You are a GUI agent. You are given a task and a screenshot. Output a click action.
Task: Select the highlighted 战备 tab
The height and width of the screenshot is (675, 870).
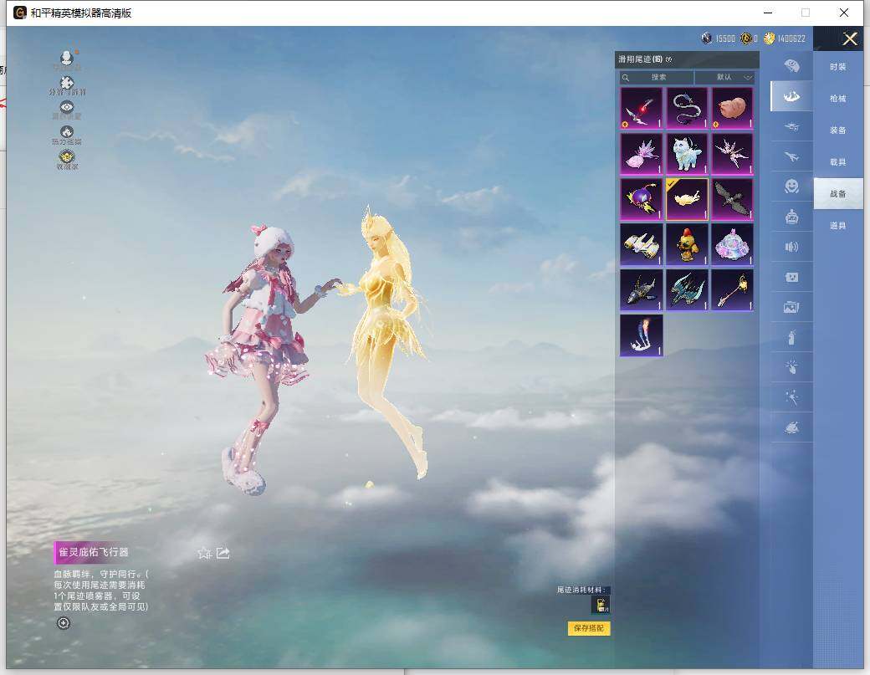tap(838, 193)
